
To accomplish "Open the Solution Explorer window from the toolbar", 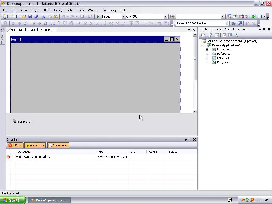I will coord(229,16).
